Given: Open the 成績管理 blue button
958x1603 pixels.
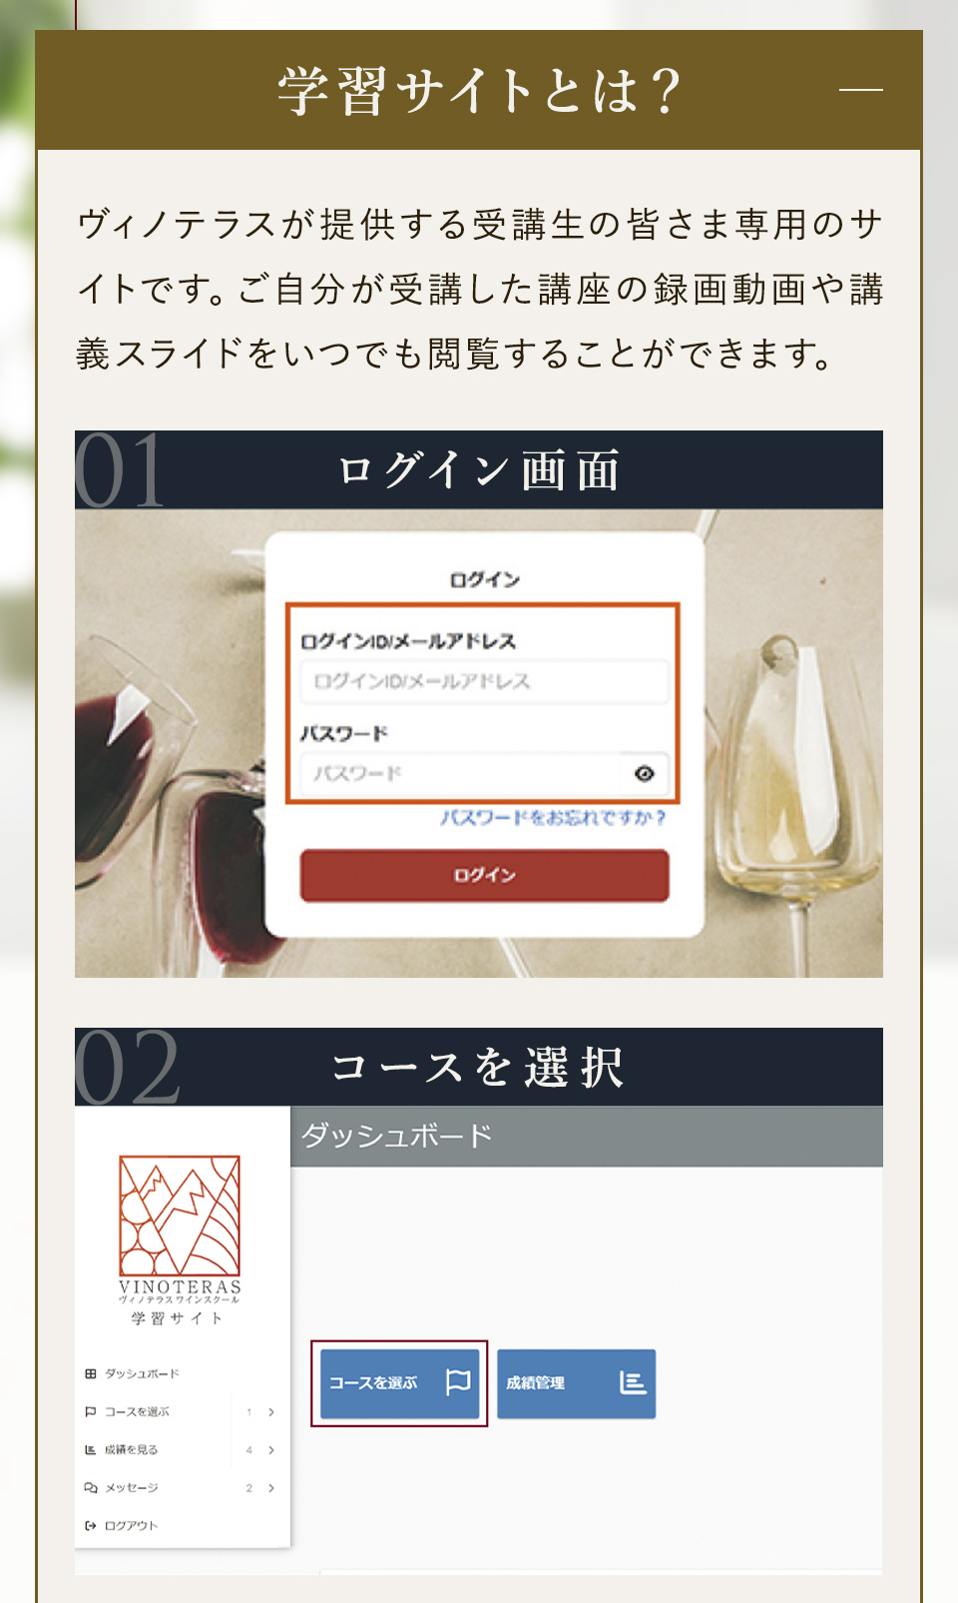Looking at the screenshot, I should 576,1383.
